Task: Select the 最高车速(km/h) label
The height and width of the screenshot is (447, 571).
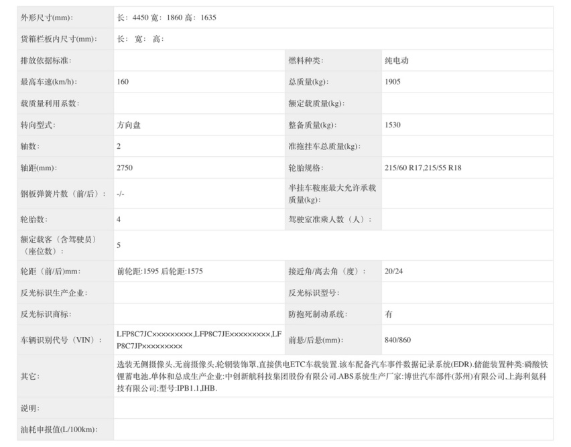Action: click(48, 82)
